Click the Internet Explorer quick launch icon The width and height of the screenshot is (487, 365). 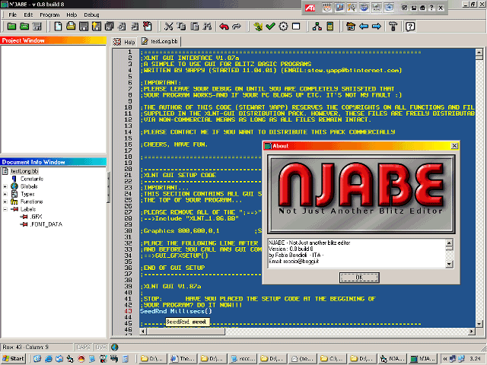point(48,359)
